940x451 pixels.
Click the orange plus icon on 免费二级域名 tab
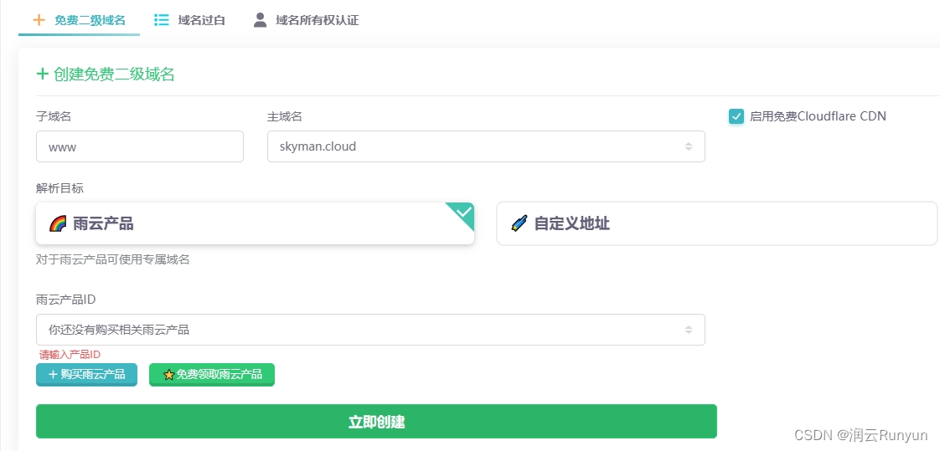39,20
